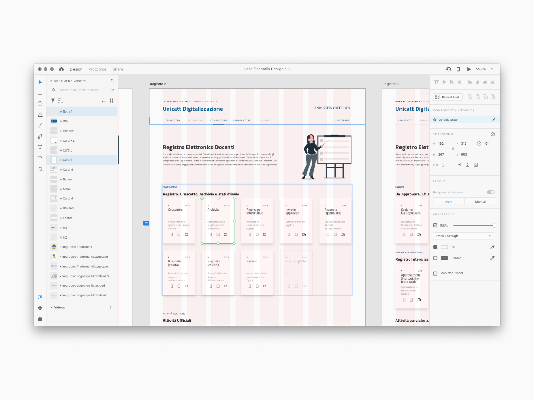Pick border color with the eyedropper
534x400 pixels.
pos(492,258)
